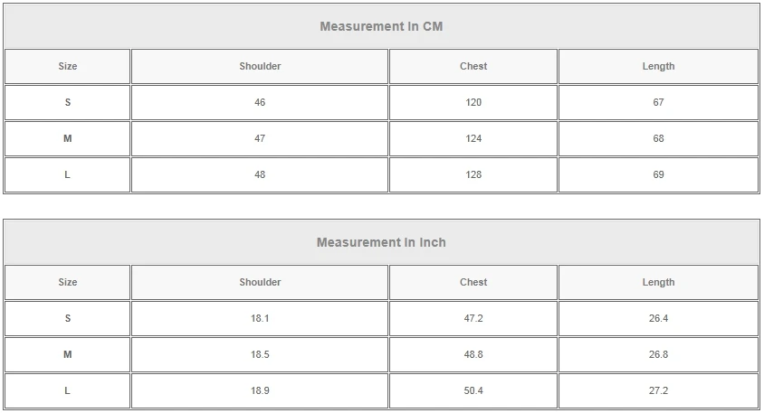Click the chest value 120 cell
Image resolution: width=764 pixels, height=413 pixels.
(473, 102)
